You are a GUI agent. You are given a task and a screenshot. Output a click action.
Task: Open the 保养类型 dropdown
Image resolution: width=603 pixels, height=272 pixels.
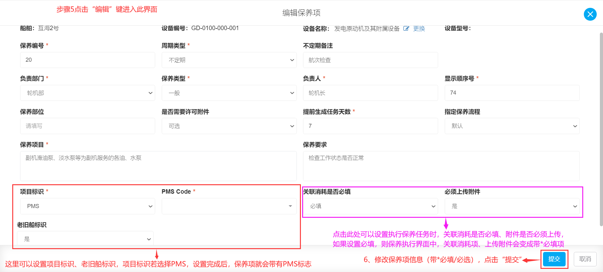tap(229, 93)
